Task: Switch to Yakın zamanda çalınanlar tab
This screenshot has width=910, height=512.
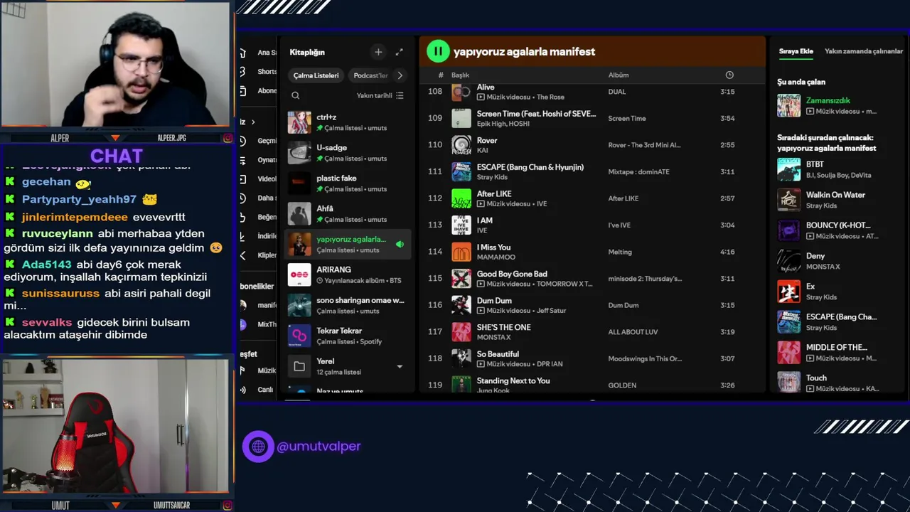Action: [x=864, y=51]
